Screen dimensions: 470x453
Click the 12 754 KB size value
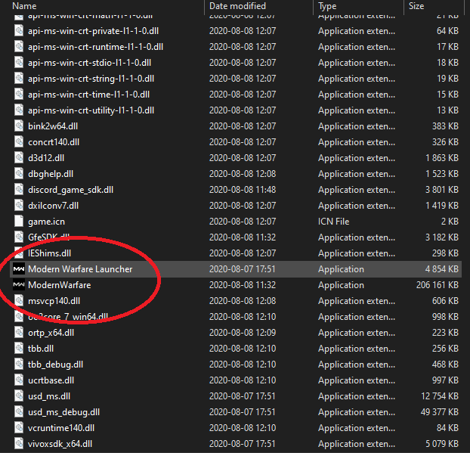[440, 396]
